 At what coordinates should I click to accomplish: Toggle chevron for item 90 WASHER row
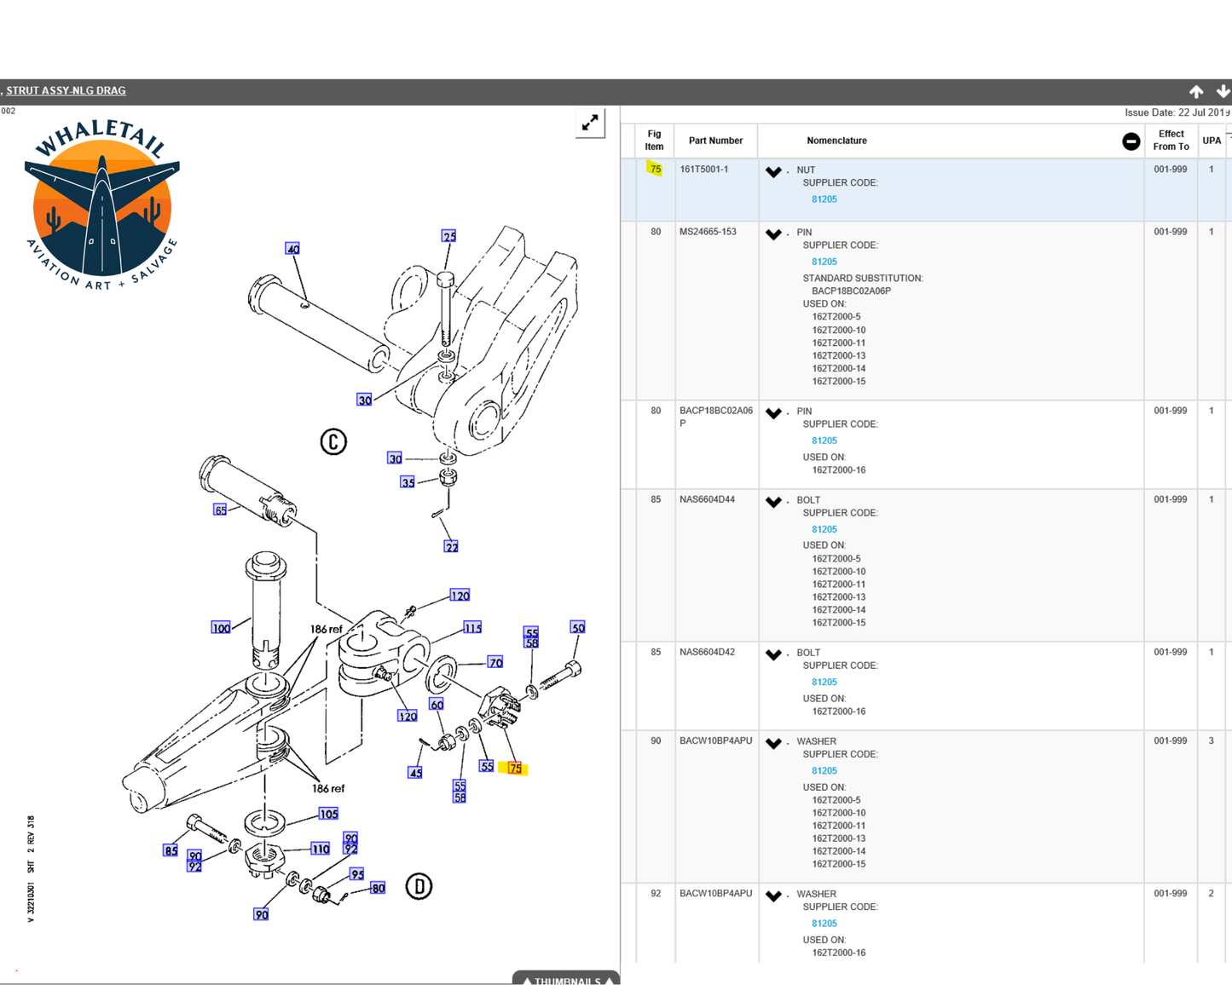tap(773, 743)
